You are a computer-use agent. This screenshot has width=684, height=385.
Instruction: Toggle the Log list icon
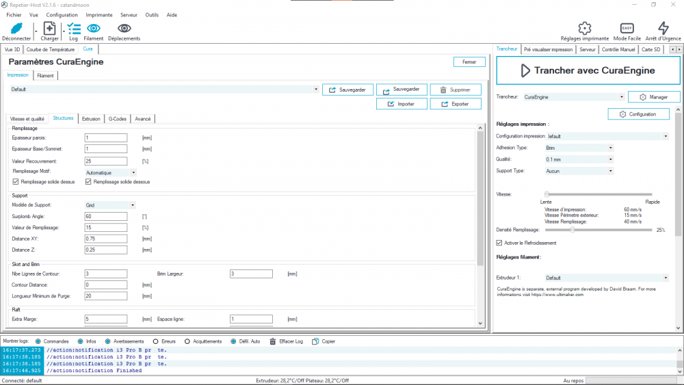[74, 29]
